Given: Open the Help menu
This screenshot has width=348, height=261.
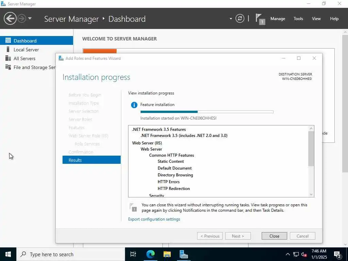Looking at the screenshot, I should [x=334, y=19].
